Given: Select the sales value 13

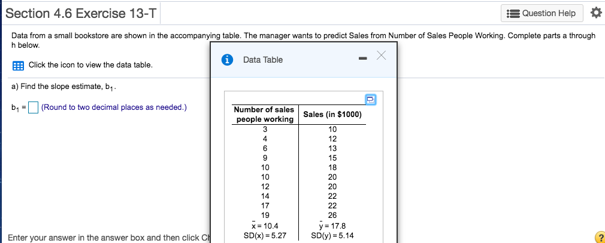Looking at the screenshot, I should pyautogui.click(x=332, y=149).
